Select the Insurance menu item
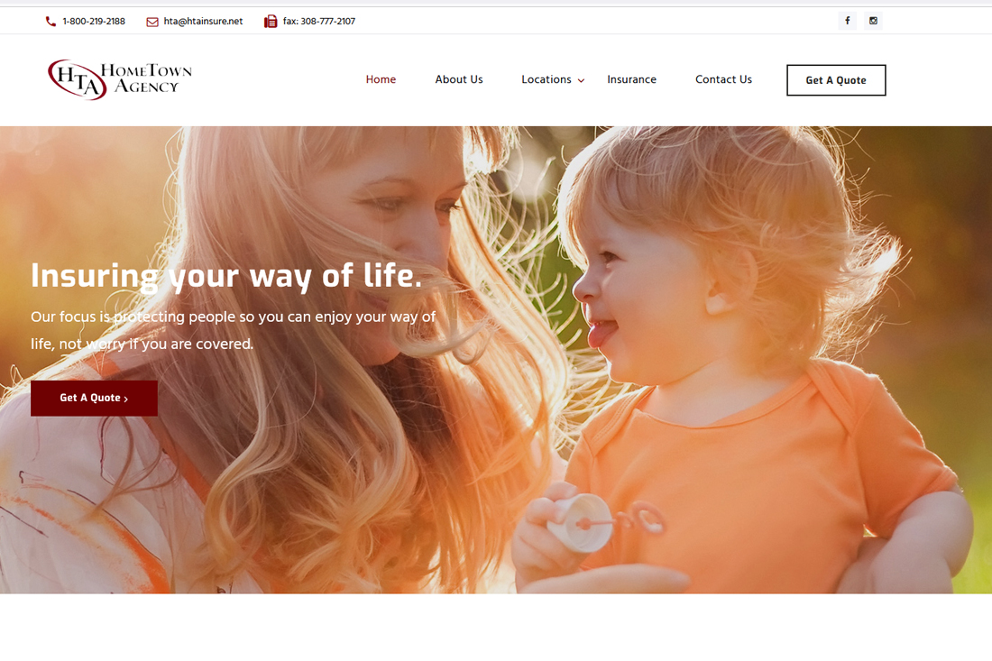The height and width of the screenshot is (661, 992). (x=631, y=79)
